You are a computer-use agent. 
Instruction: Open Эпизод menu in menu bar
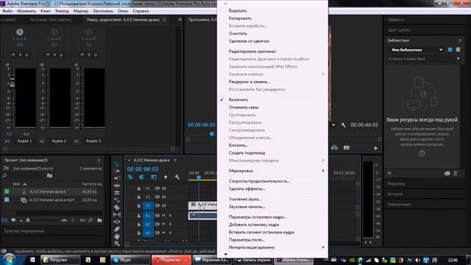[62, 11]
